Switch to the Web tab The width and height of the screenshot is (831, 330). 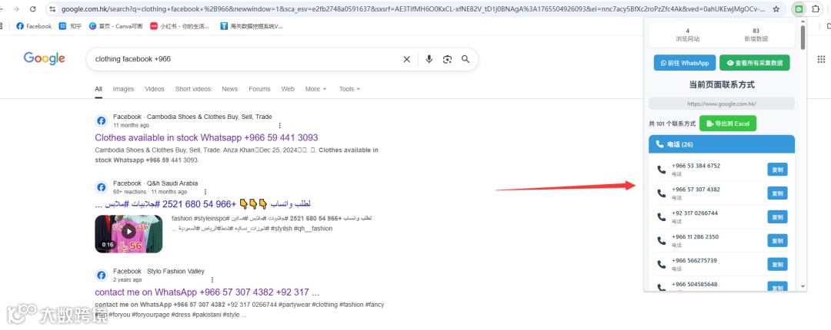pos(288,89)
